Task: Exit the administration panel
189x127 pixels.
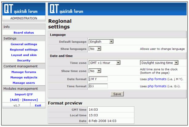Action: (x=38, y=105)
